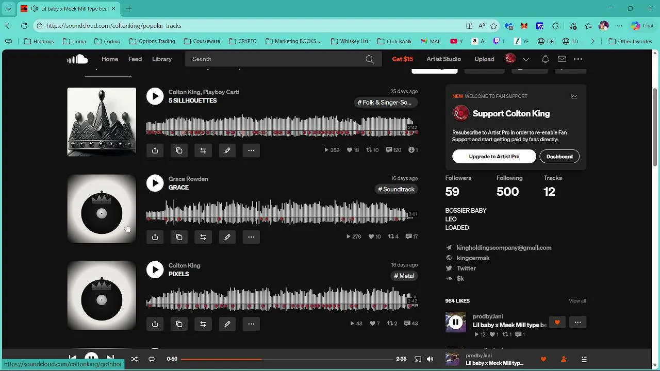660x371 pixels.
Task: Open more options for prodbyJani liked track
Action: pyautogui.click(x=577, y=323)
